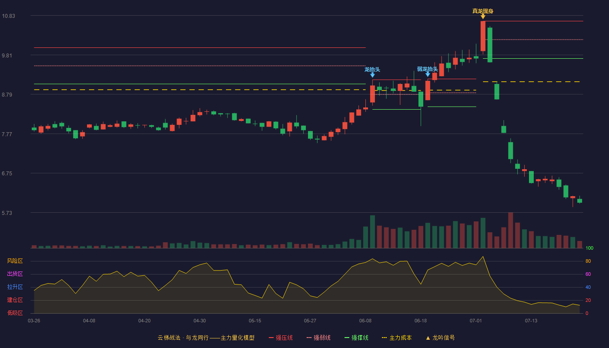
Task: Click the tallest red volume bar in July
Action: coord(511,230)
